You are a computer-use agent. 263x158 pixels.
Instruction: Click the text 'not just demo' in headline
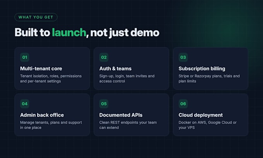[x=125, y=33]
